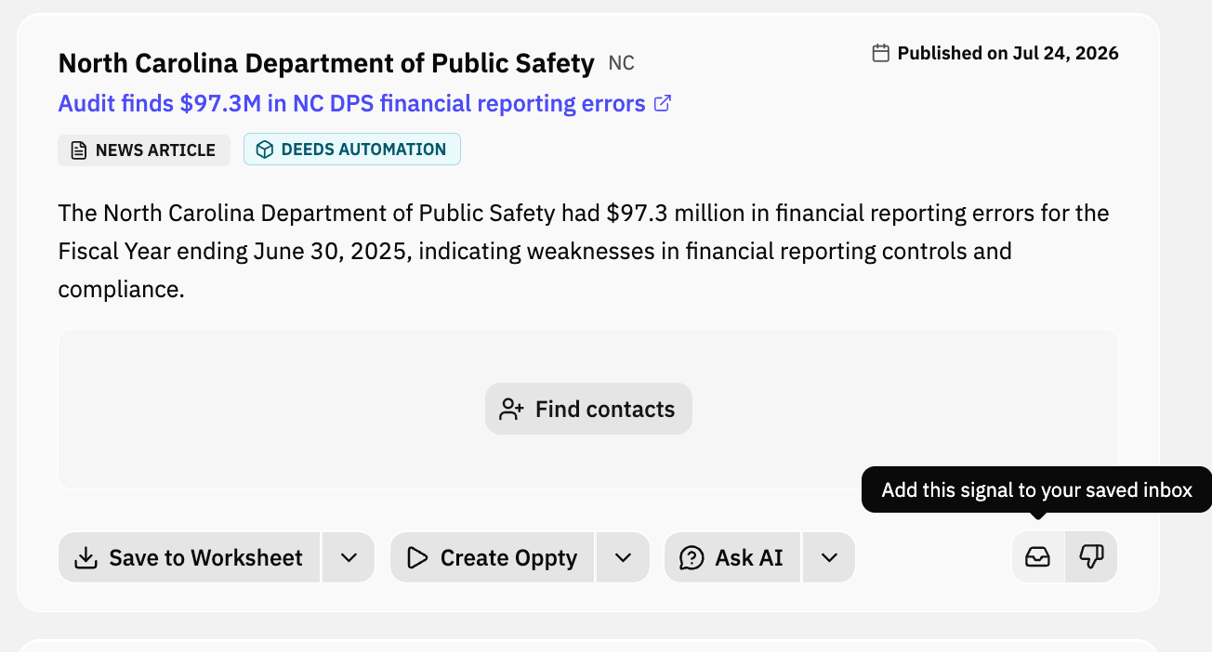Screen dimensions: 1212x652
Task: Add signal to saved inbox icon
Action: [x=1037, y=557]
